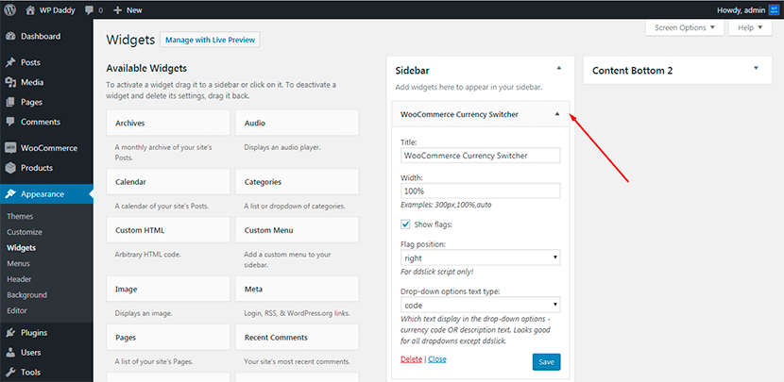Image resolution: width=784 pixels, height=382 pixels.
Task: Open the Flag position dropdown
Action: pyautogui.click(x=481, y=257)
